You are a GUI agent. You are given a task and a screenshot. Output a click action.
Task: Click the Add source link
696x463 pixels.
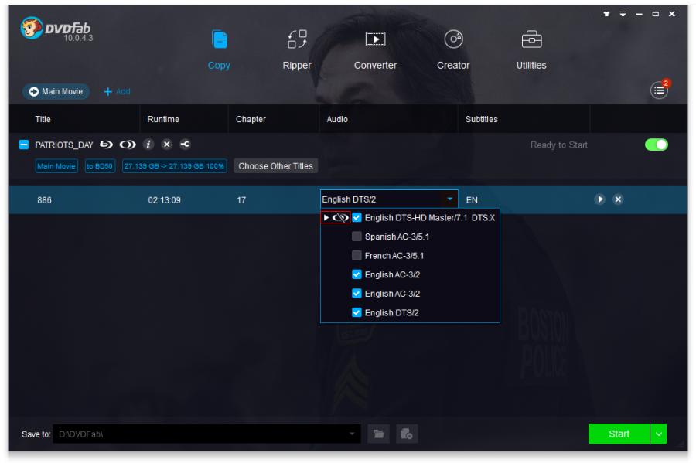tap(123, 91)
